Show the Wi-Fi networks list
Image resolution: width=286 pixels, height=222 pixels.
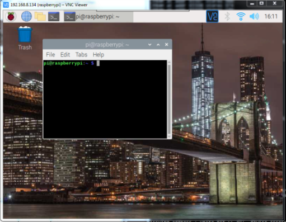pyautogui.click(x=241, y=16)
